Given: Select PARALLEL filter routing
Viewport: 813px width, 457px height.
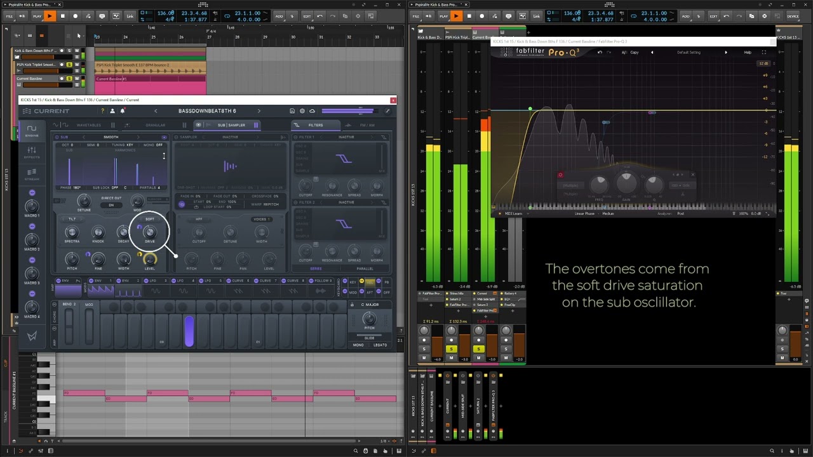Looking at the screenshot, I should point(365,268).
